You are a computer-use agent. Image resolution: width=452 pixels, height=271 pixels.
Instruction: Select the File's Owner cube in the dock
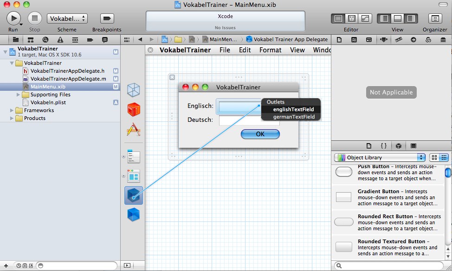click(x=134, y=89)
